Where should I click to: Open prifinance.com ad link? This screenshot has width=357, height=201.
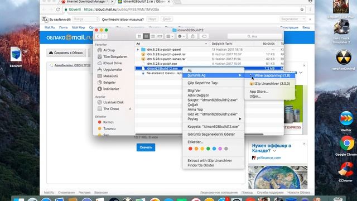[269, 157]
